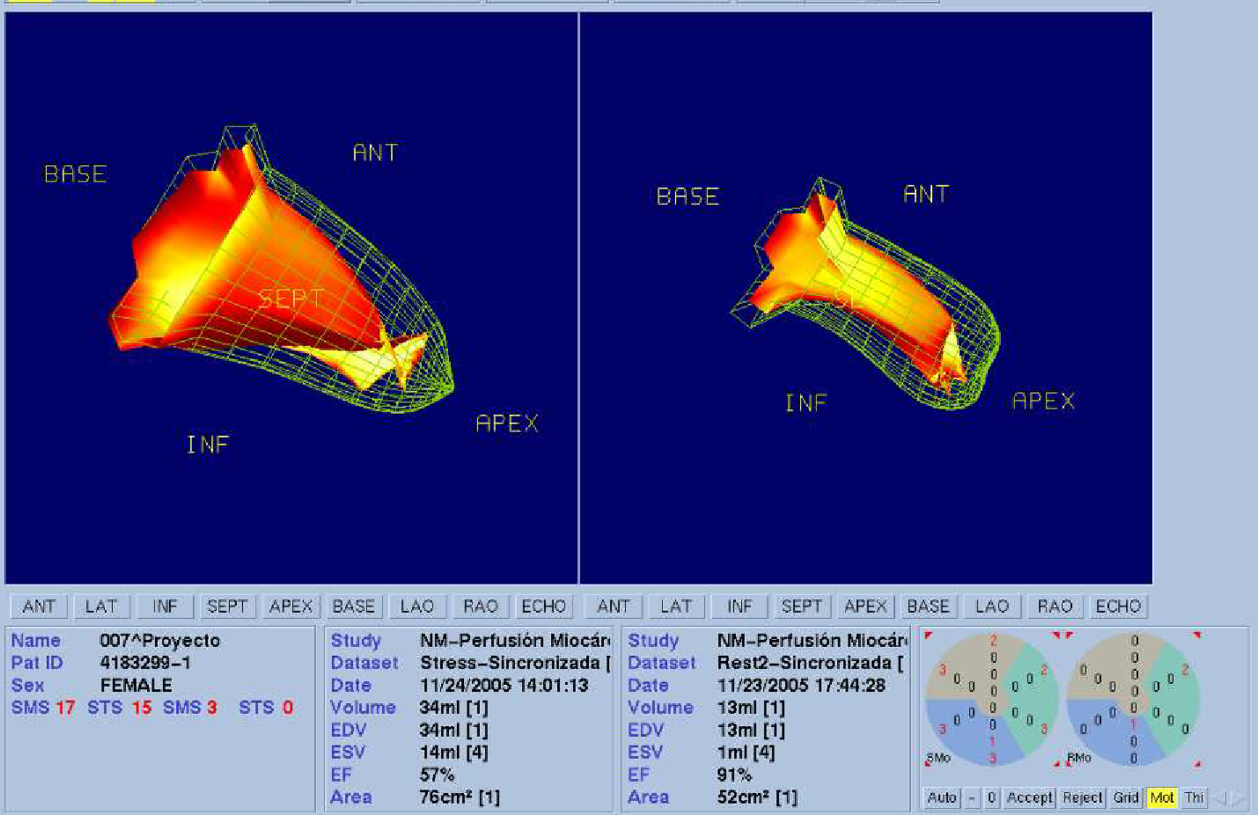Click top-left red corner marker of stress polar map

[929, 635]
